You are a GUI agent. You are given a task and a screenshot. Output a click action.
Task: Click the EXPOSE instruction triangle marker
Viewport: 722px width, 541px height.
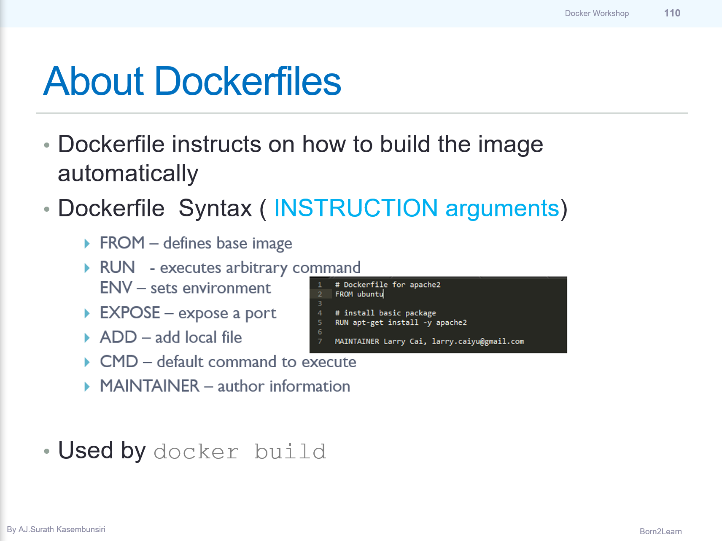87,313
